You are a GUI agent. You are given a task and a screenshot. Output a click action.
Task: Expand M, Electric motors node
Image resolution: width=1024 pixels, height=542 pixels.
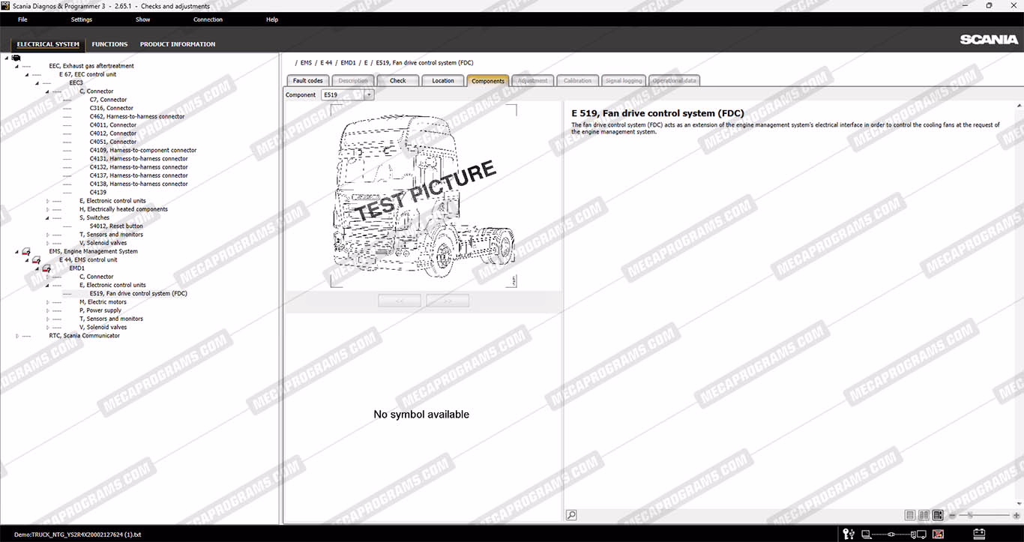click(47, 302)
